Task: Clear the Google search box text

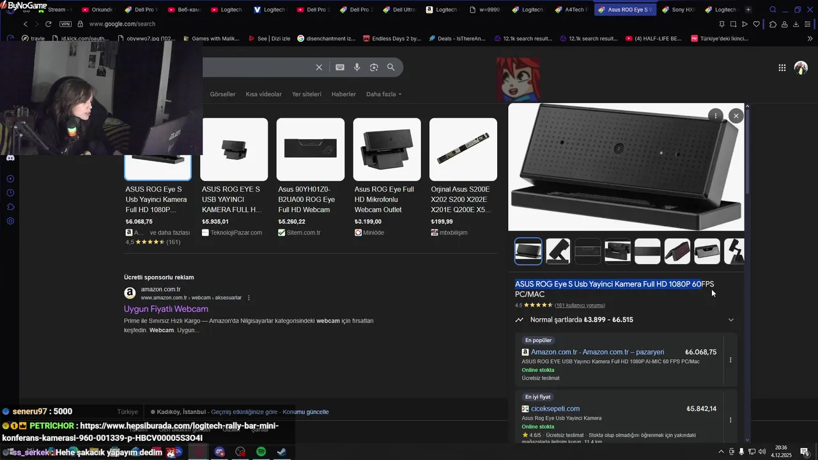Action: [x=319, y=67]
